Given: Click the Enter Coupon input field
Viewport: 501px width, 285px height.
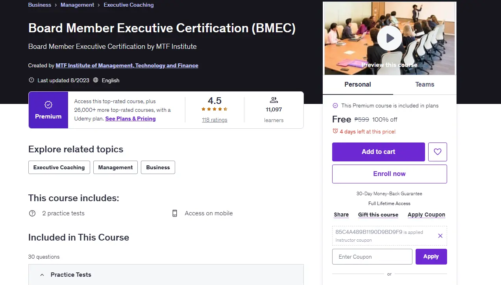Looking at the screenshot, I should [372, 257].
